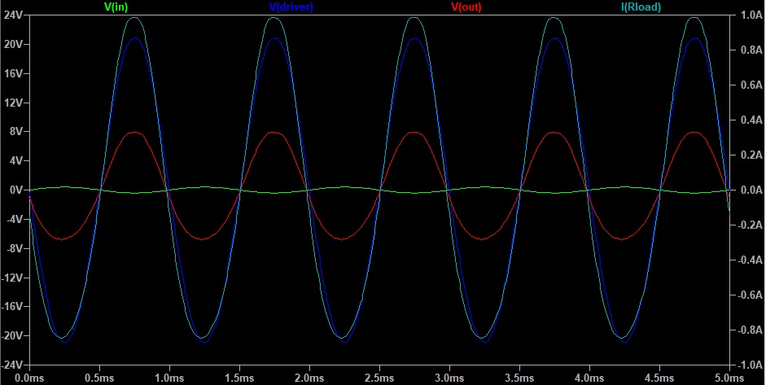Click the 20V label on left axis
Screen dimensions: 766x385
13,45
